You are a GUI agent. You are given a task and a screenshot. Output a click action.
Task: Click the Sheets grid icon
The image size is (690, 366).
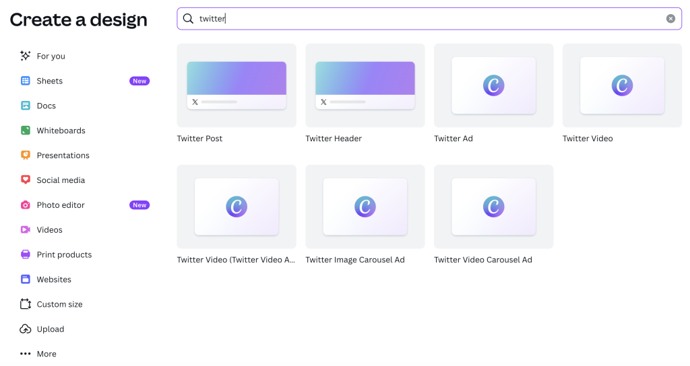[26, 81]
